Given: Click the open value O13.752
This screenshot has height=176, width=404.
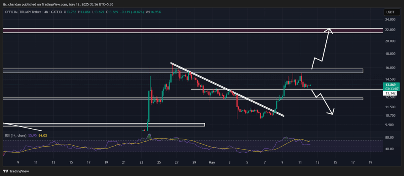Looking at the screenshot, I should coord(70,12).
